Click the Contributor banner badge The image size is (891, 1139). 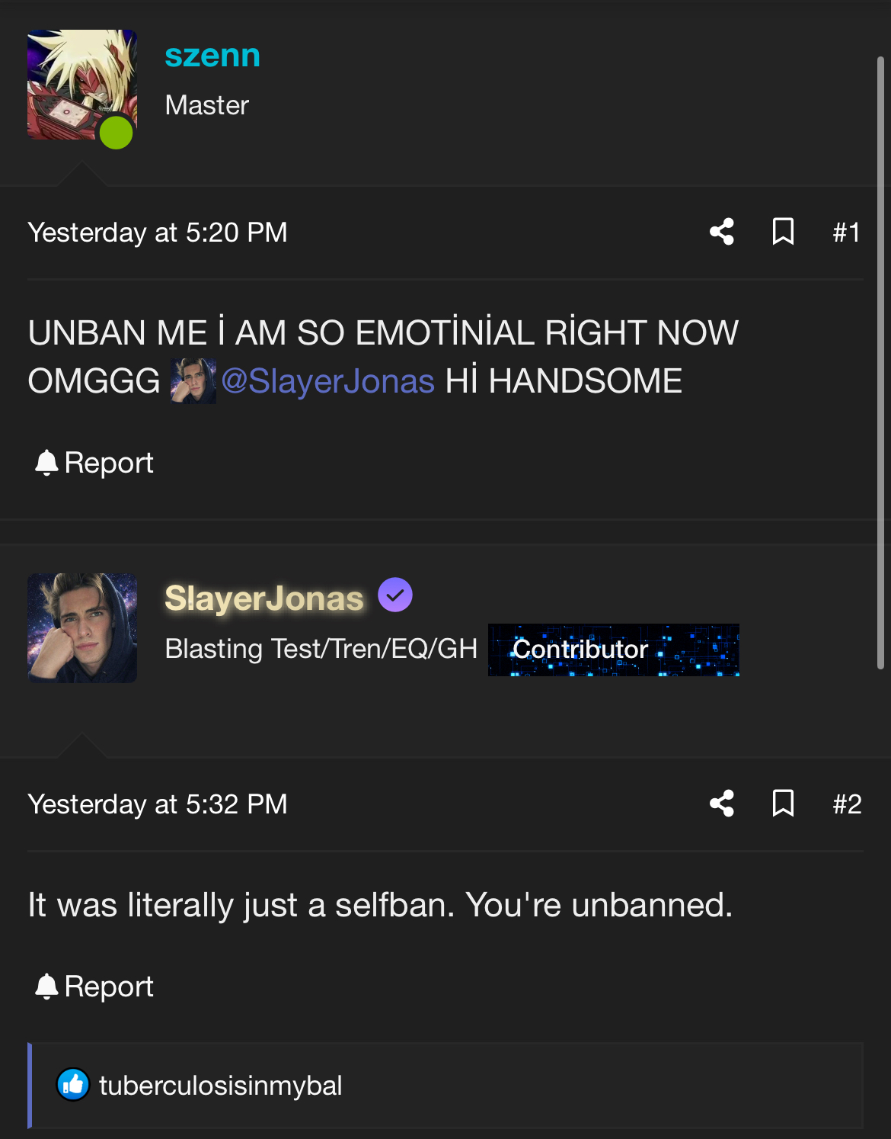(614, 650)
